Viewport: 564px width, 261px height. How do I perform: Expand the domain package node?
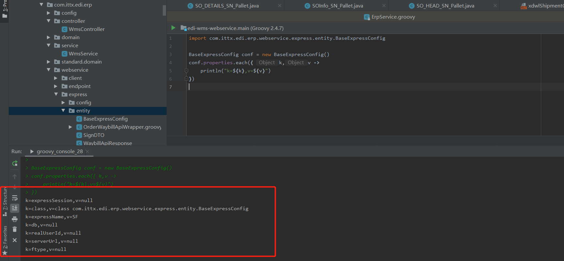click(49, 37)
